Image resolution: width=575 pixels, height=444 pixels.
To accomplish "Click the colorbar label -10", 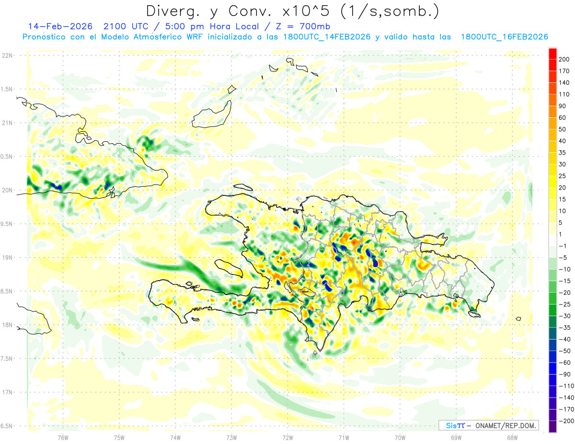I will click(x=564, y=269).
